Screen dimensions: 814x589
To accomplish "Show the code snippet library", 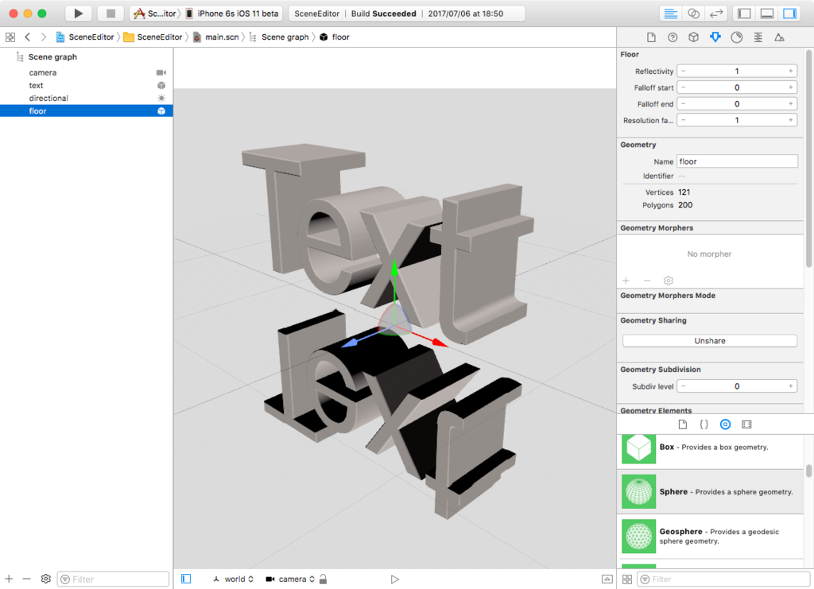I will pos(704,424).
